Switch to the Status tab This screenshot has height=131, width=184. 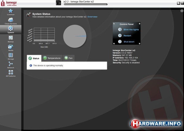click(34, 58)
